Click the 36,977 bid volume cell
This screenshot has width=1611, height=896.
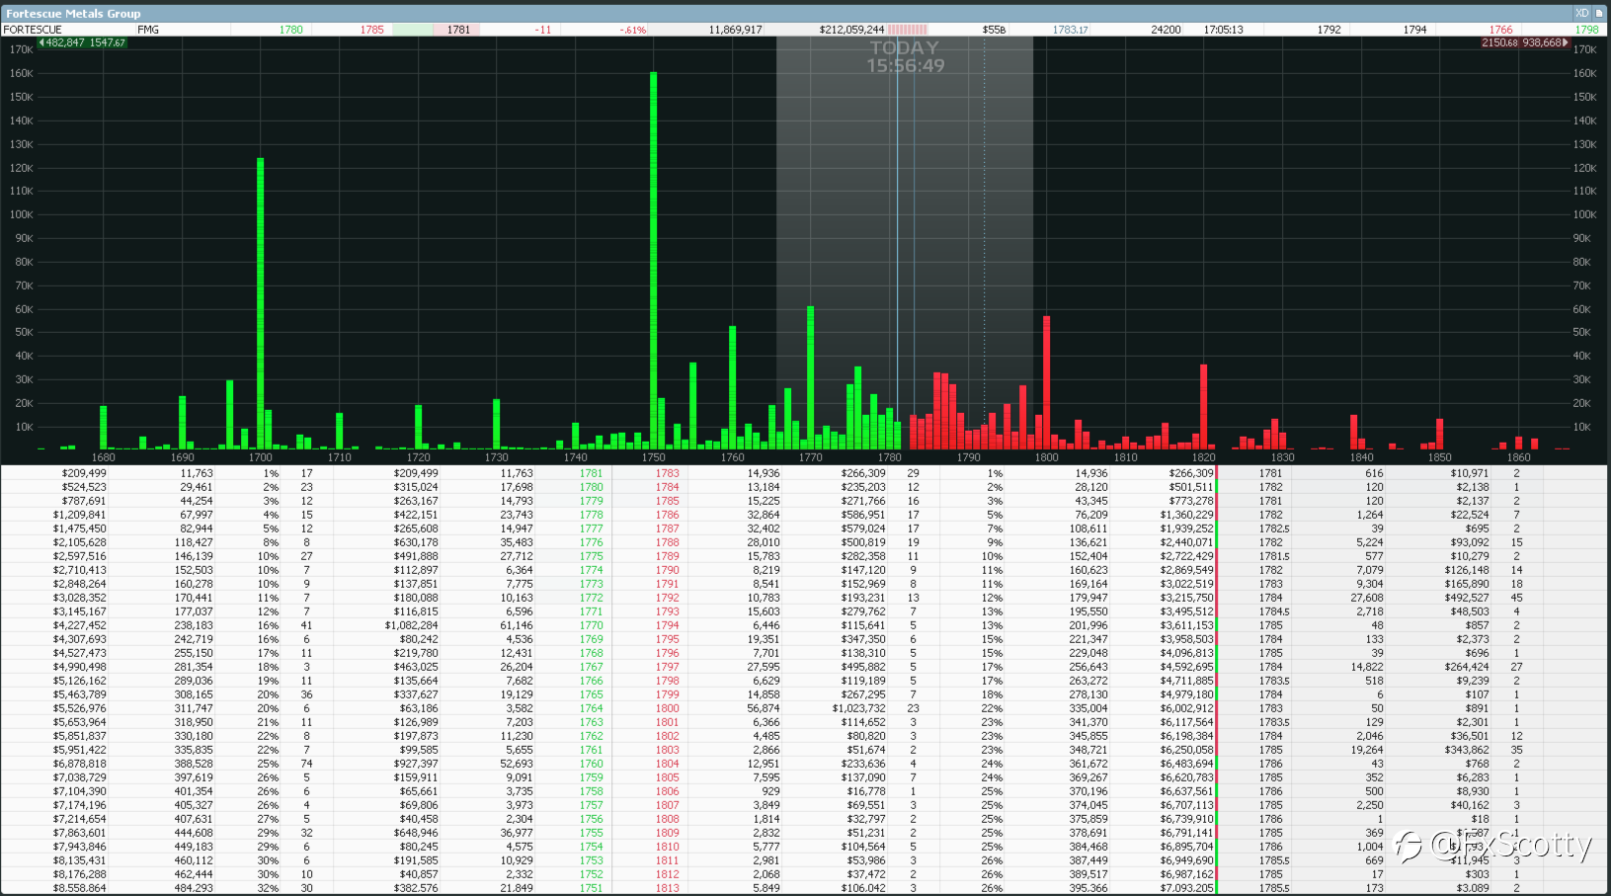coord(516,833)
